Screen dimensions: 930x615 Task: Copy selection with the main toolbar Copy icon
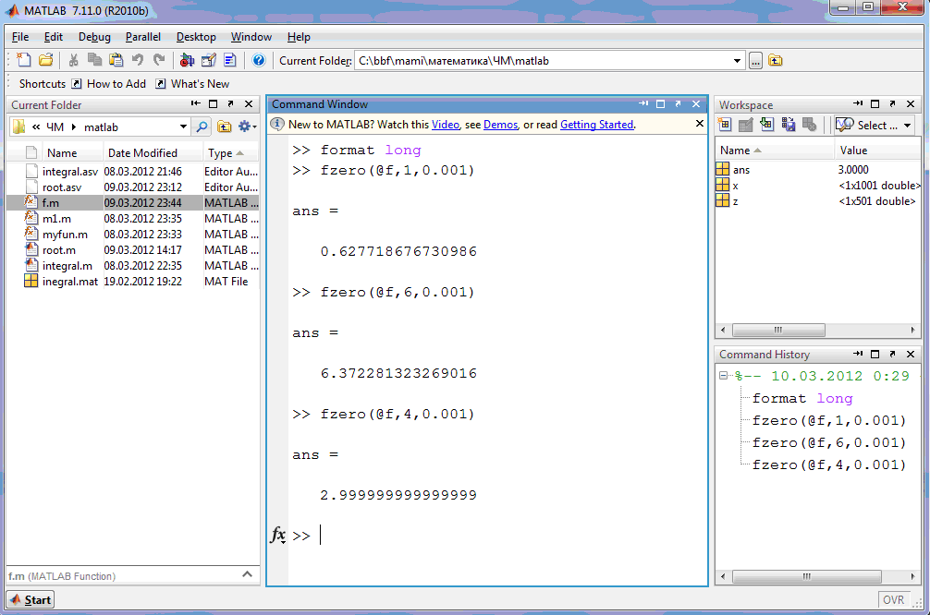[94, 60]
